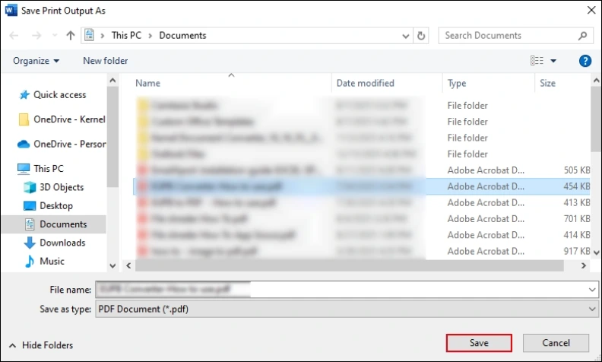Click Documents in the address path

point(182,35)
